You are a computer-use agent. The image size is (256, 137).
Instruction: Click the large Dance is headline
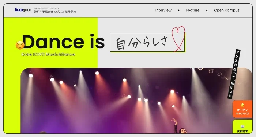pos(63,42)
